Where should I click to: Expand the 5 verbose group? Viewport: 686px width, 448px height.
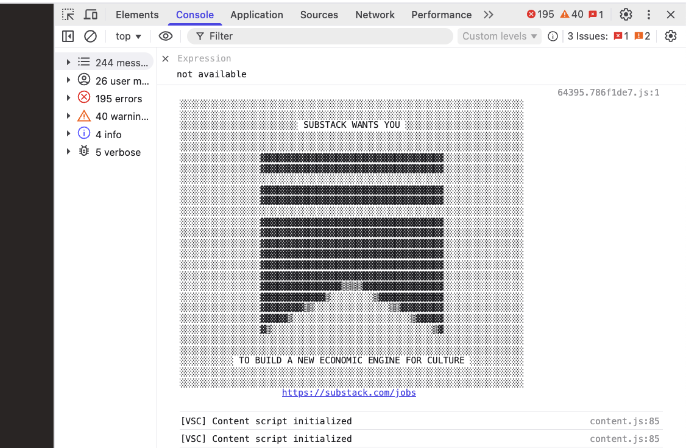(68, 152)
